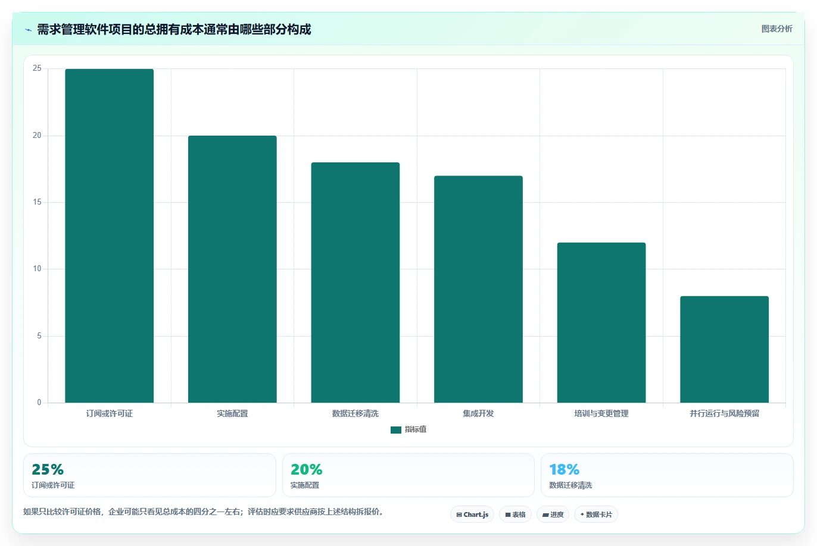
Task: Click the 数据迁移清洗 x-axis label
Action: tap(356, 413)
